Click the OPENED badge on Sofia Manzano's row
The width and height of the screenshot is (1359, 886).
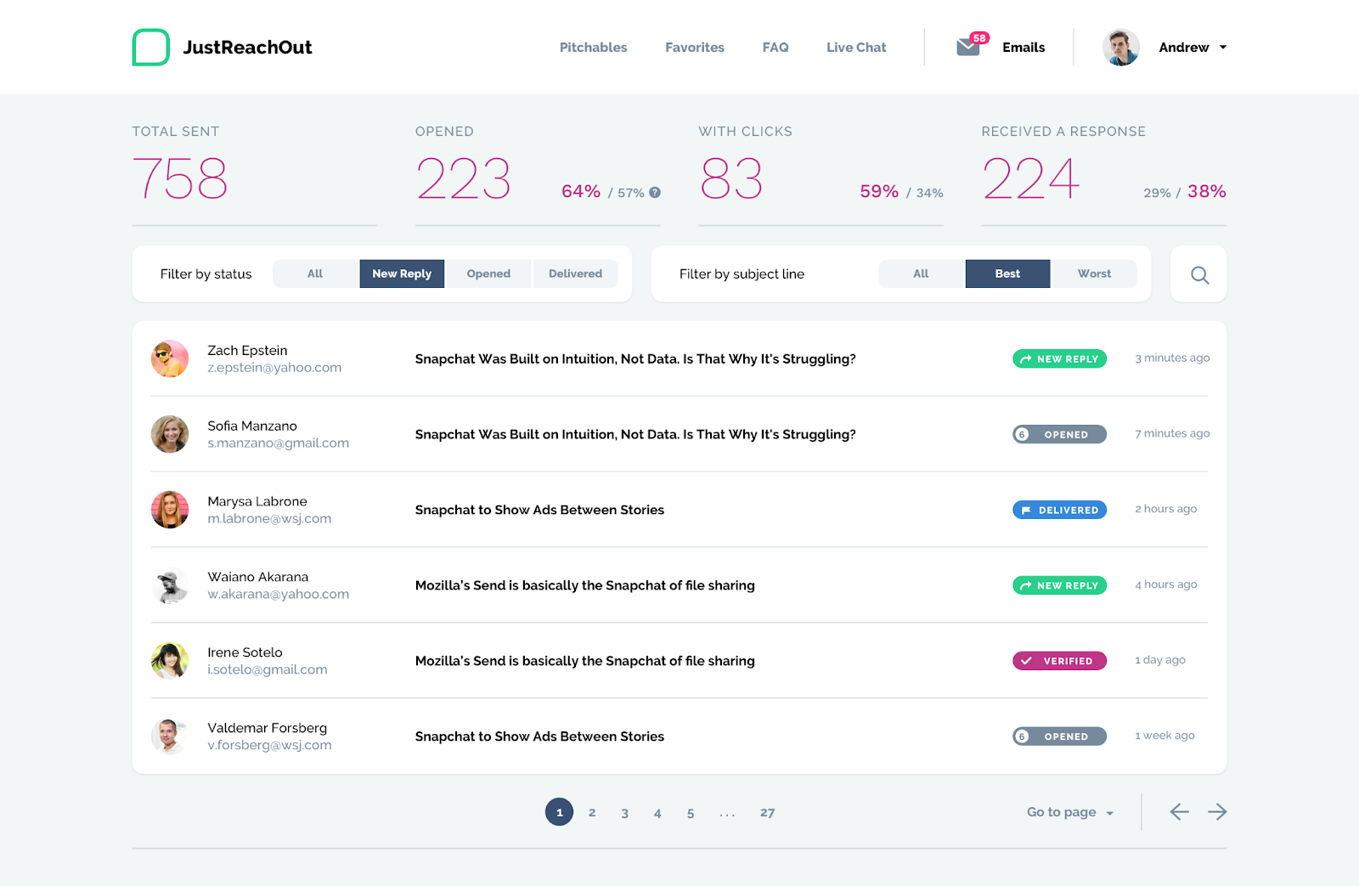[x=1059, y=433]
